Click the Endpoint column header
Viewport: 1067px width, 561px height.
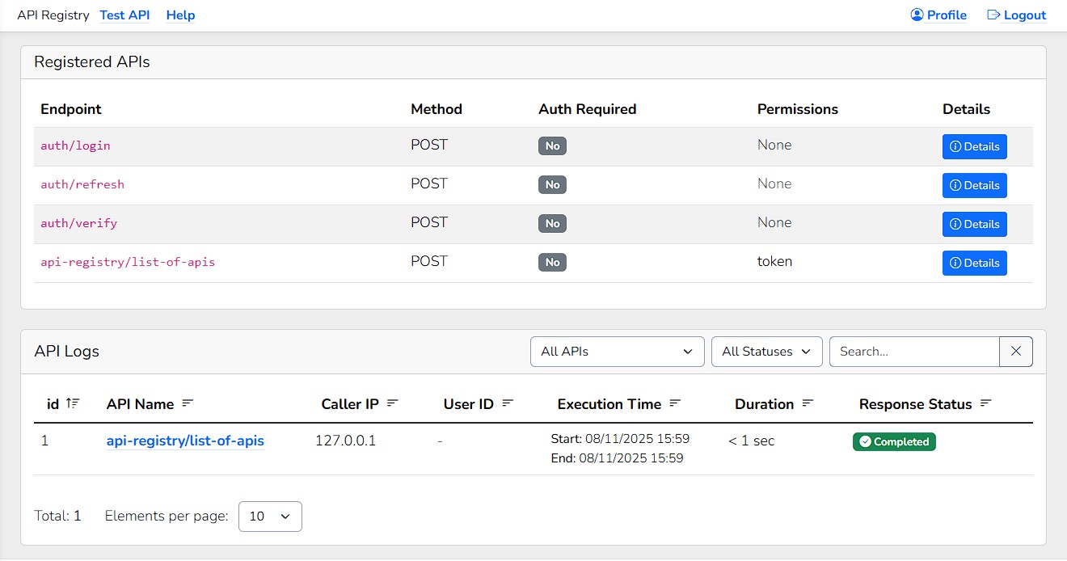click(71, 109)
